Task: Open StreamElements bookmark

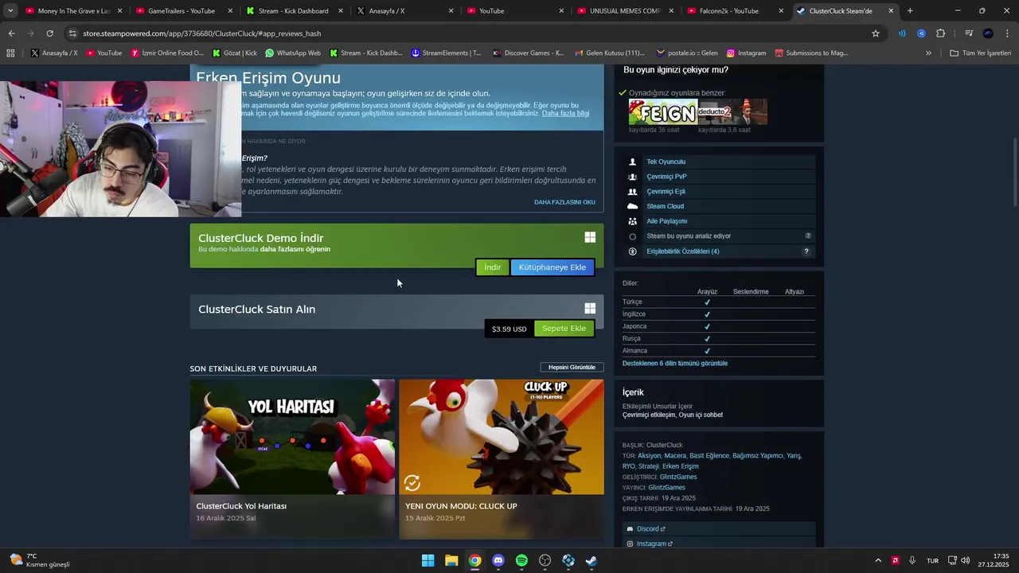Action: coord(446,53)
